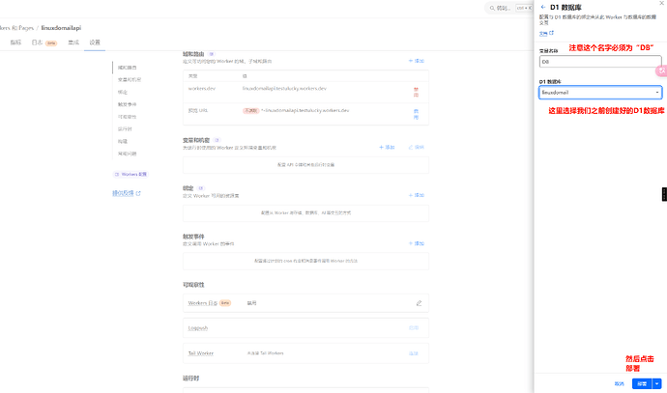667x393 pixels.
Task: Disable the workers.dev route
Action: [x=416, y=92]
